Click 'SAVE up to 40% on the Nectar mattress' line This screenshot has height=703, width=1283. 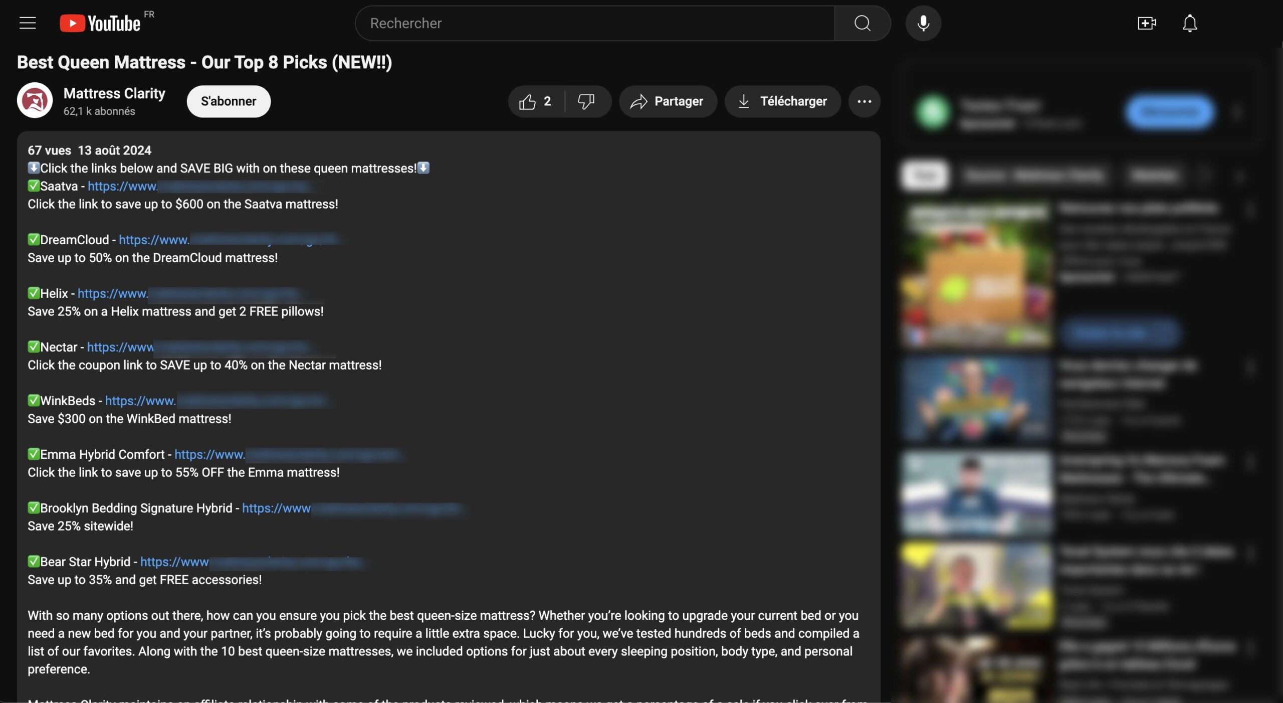click(204, 365)
